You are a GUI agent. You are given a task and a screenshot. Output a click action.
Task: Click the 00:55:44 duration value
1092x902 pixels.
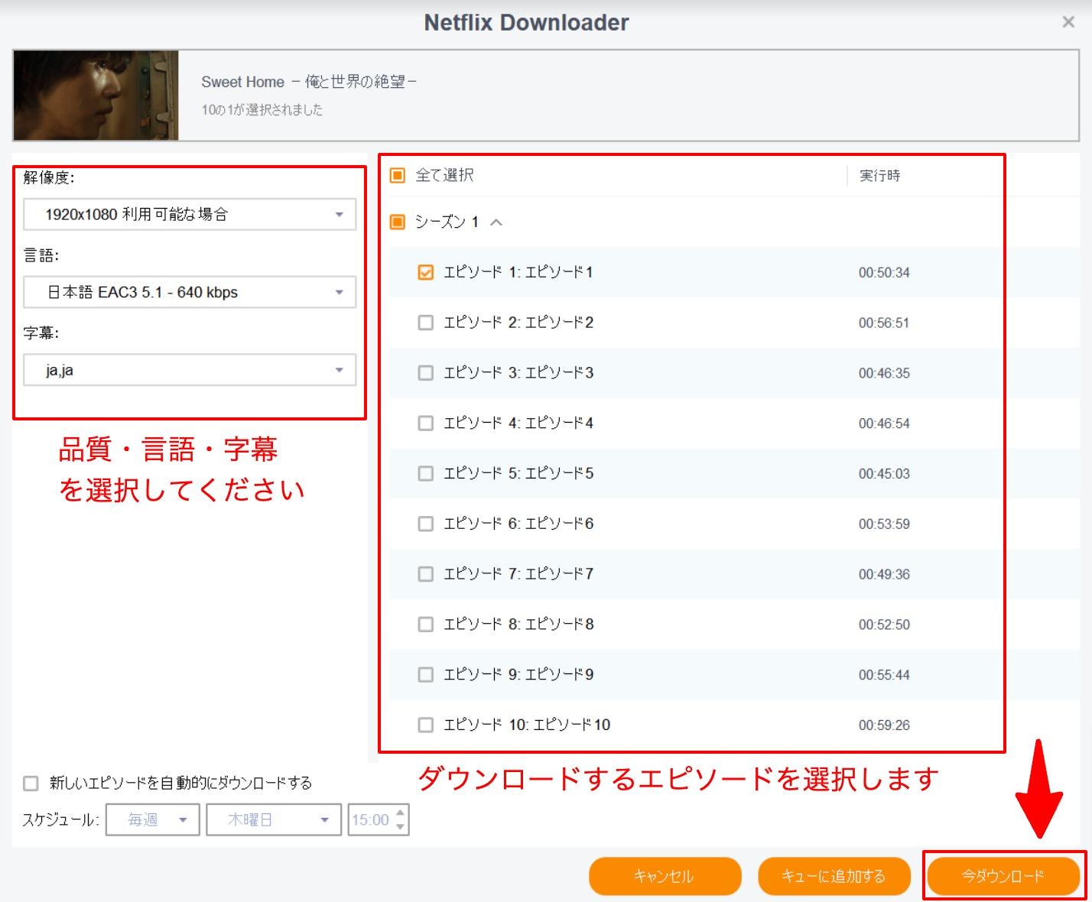884,675
